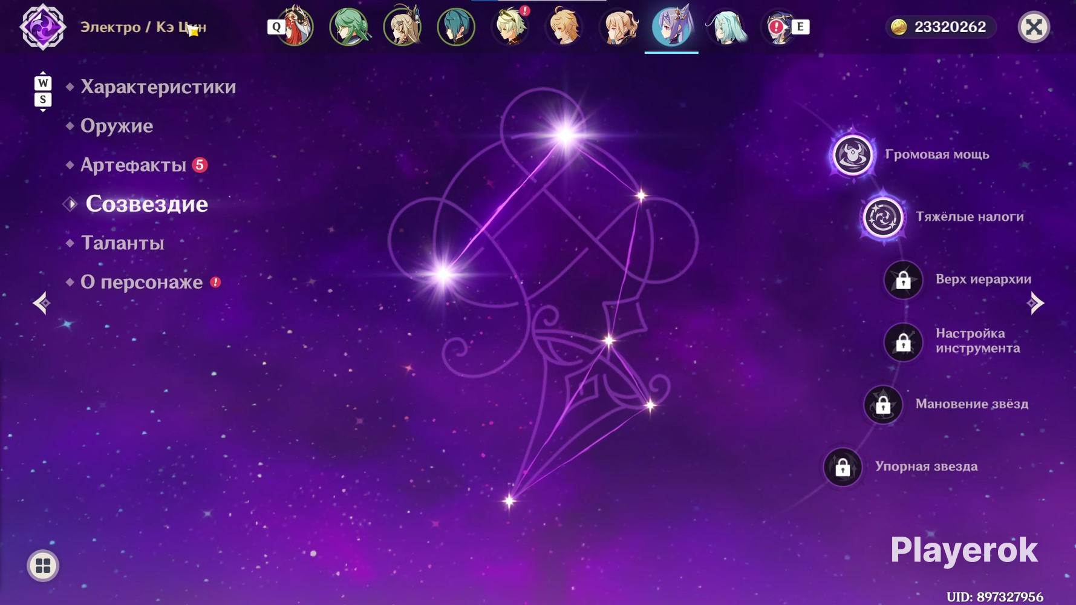The height and width of the screenshot is (605, 1076).
Task: Go to previous character with left arrow
Action: [41, 303]
